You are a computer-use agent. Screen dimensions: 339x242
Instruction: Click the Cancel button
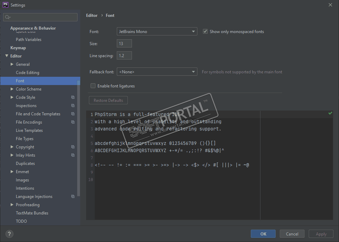click(292, 234)
